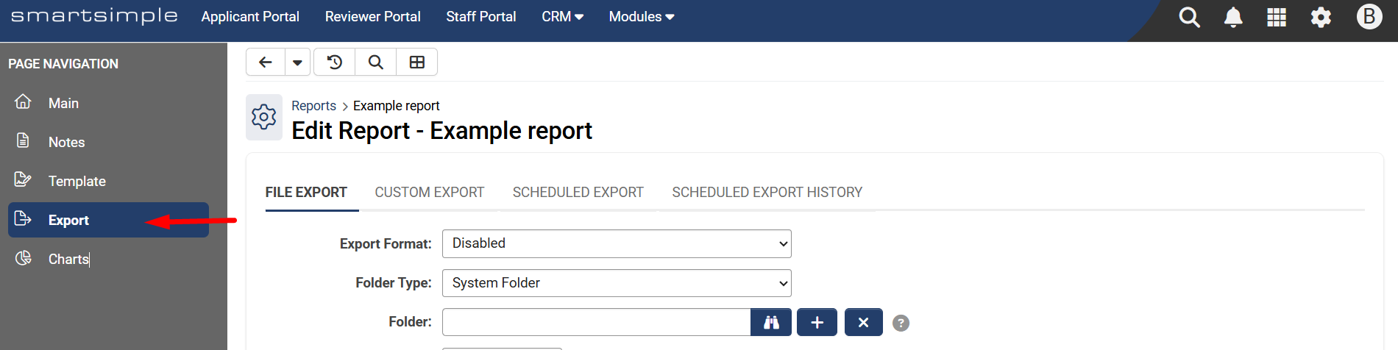Open the Folder help question mark
Screen dimensions: 1398x350
[x=901, y=323]
